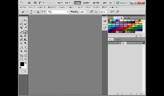Viewport: 164px width, 96px height.
Task: Select the History Brush tool
Action: pos(25,36)
